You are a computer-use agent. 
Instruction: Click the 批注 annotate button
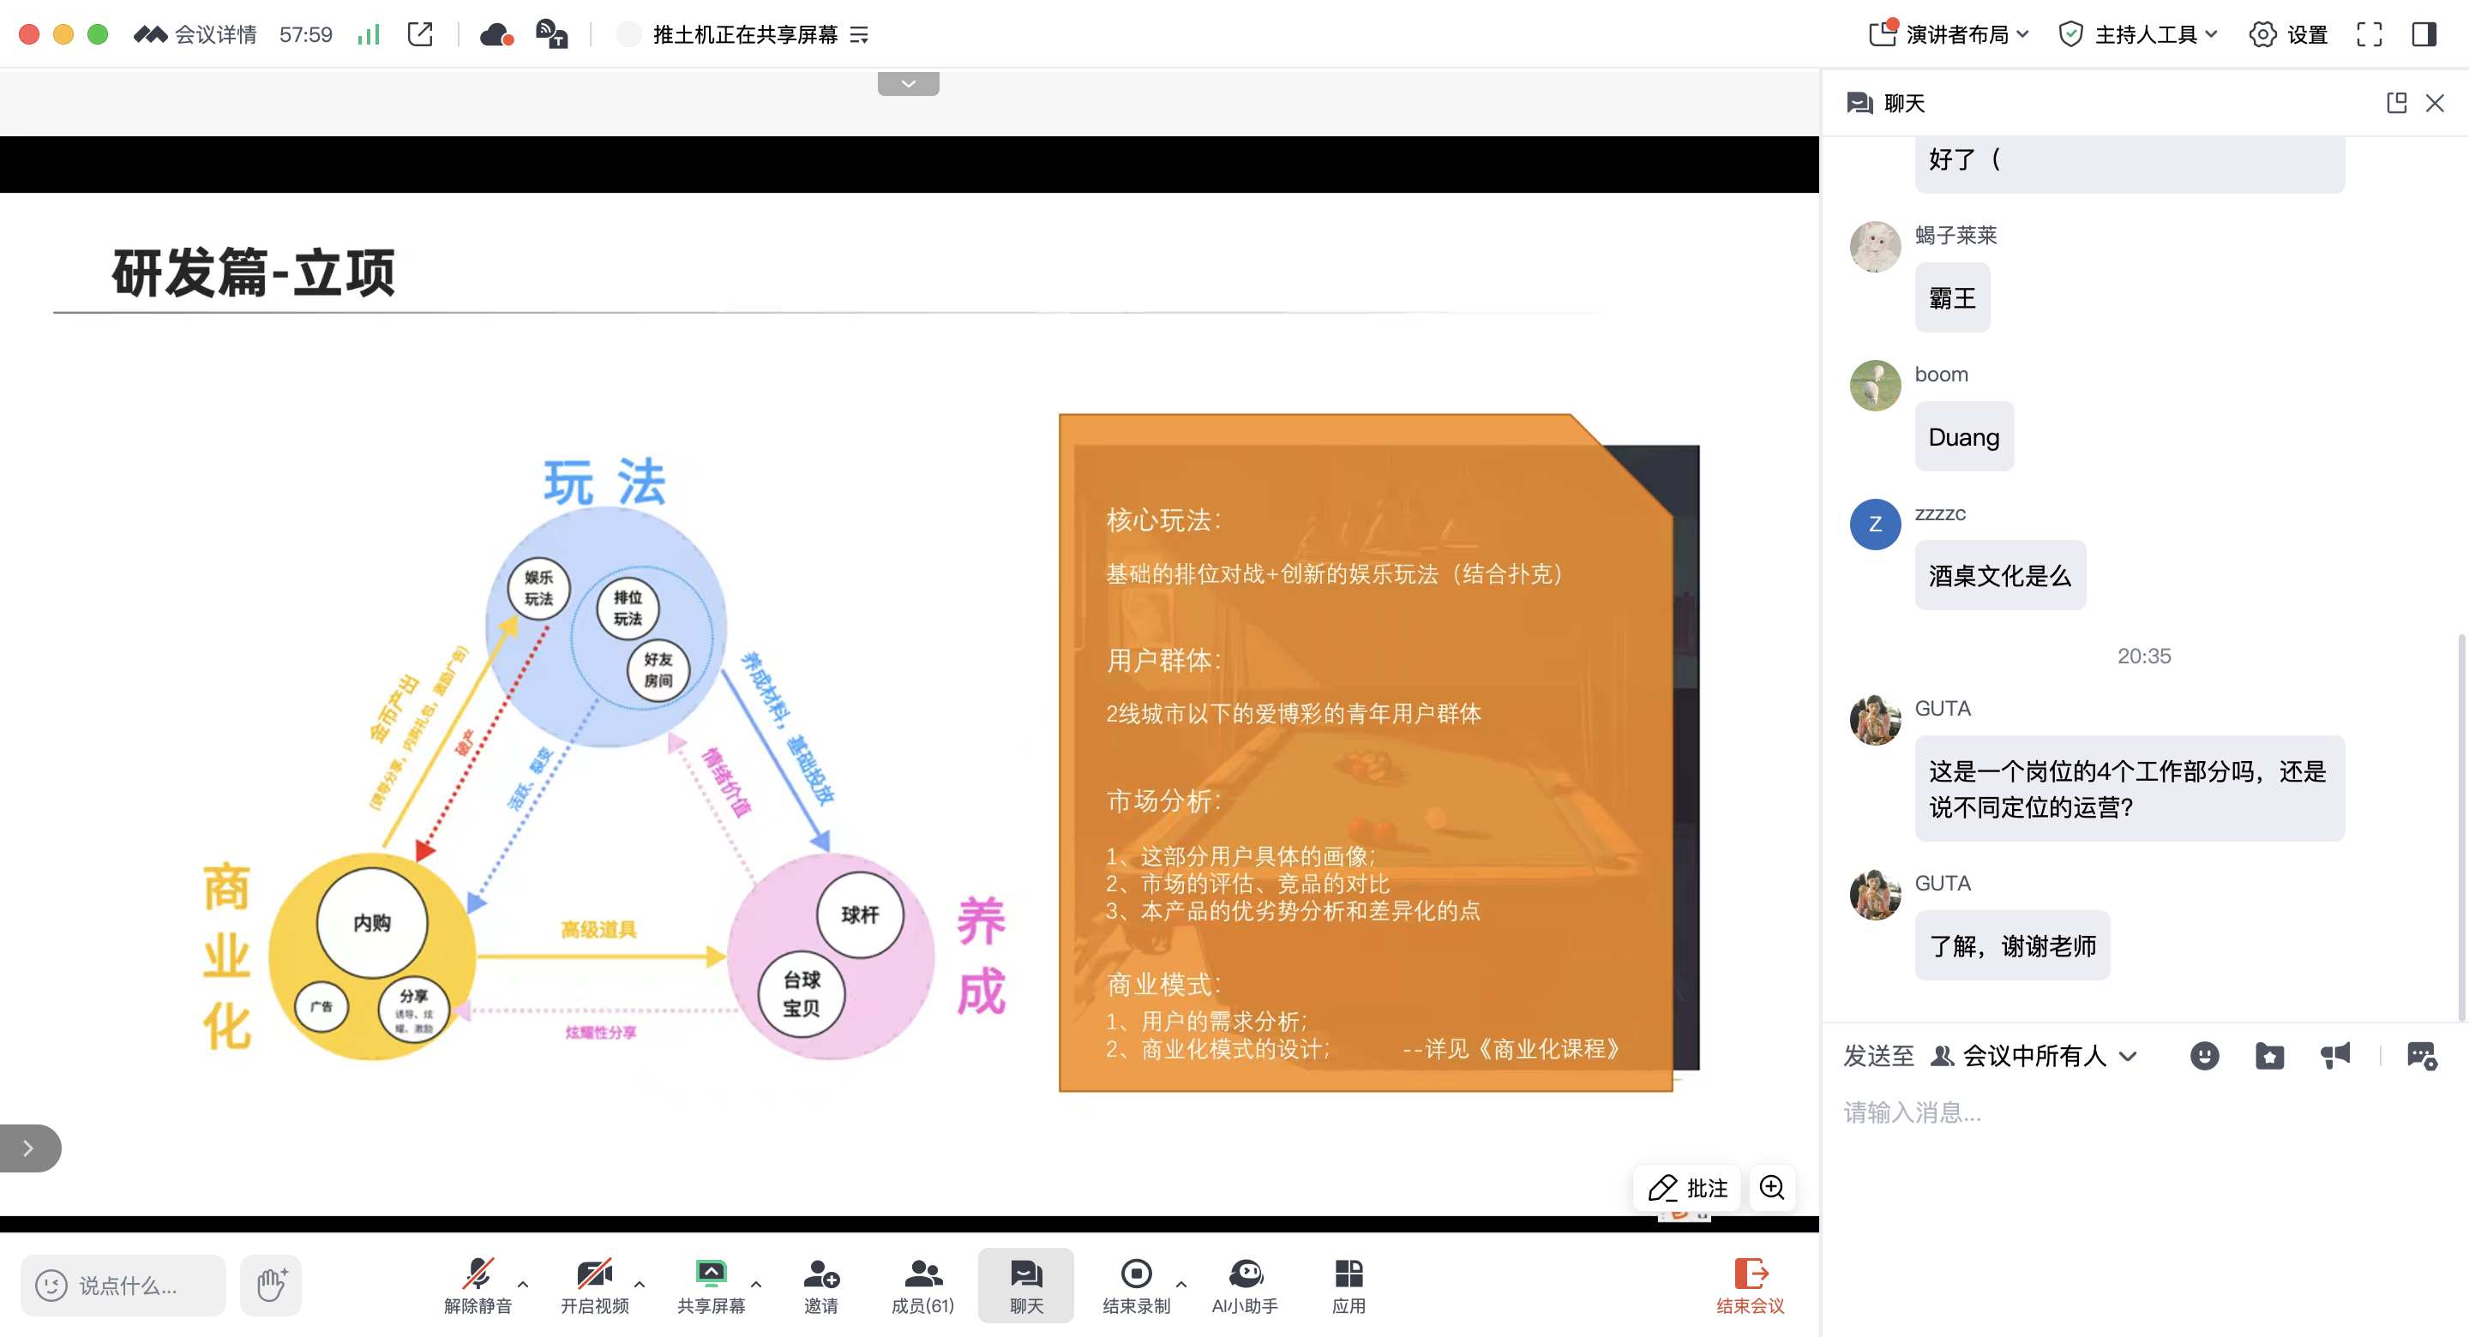coord(1687,1188)
